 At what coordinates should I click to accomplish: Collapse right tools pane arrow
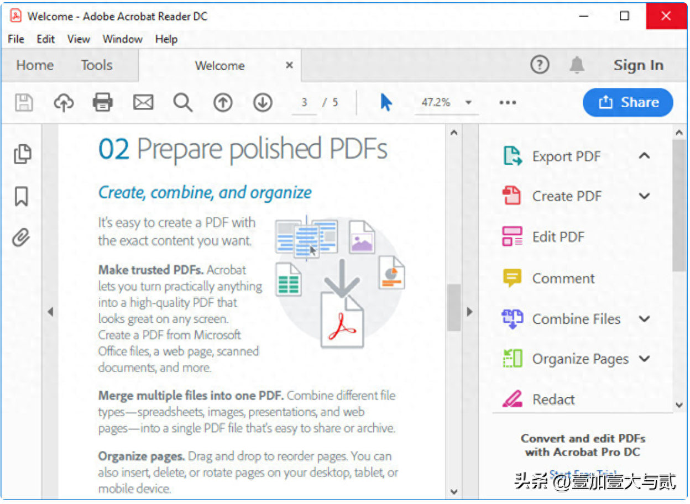coord(470,312)
